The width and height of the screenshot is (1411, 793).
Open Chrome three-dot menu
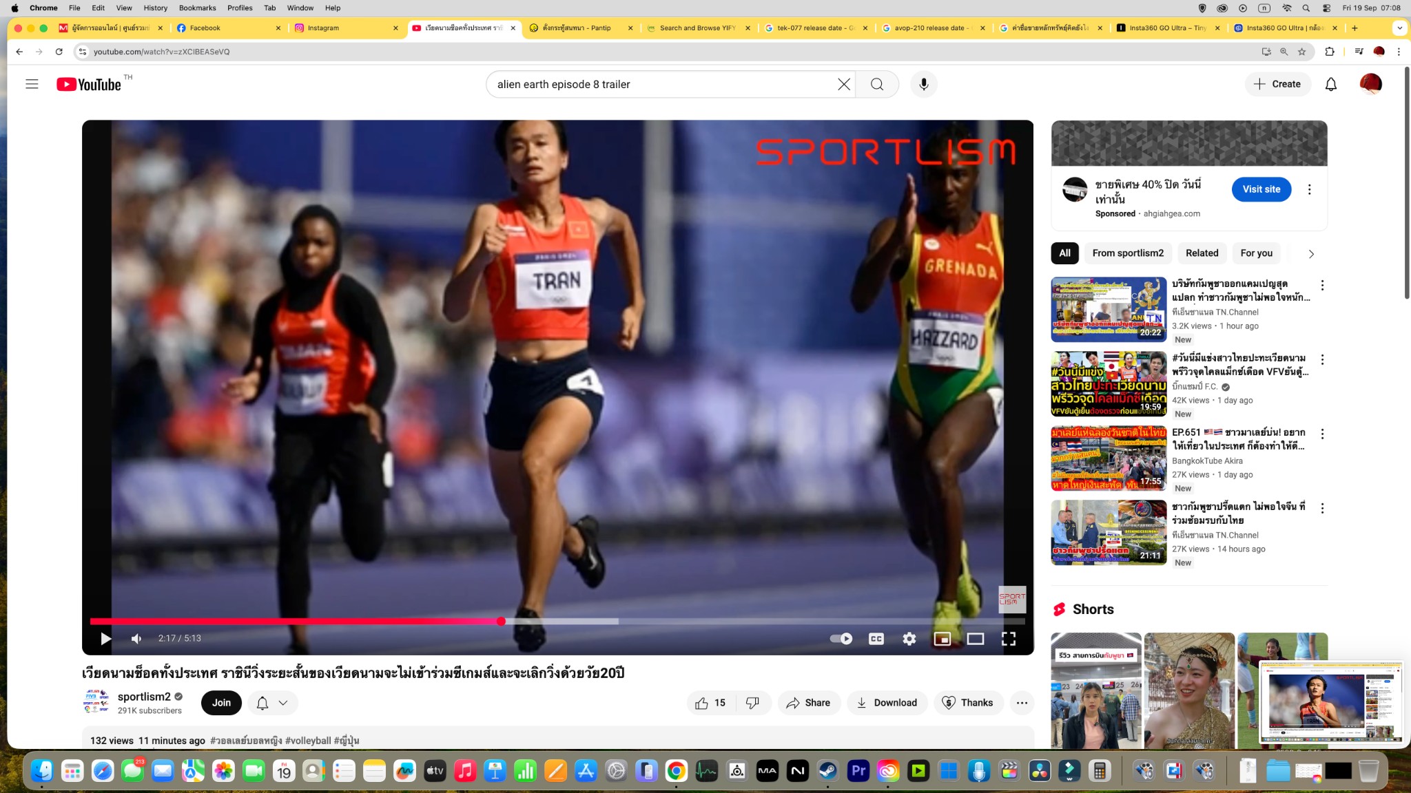1399,52
